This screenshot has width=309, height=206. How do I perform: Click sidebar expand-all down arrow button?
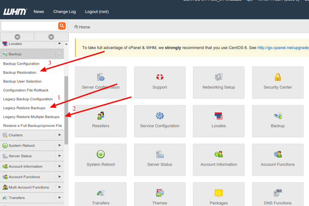(x=51, y=37)
